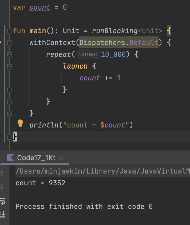
Task: Click the yellow intention lightbulb icon
Action: [20, 123]
